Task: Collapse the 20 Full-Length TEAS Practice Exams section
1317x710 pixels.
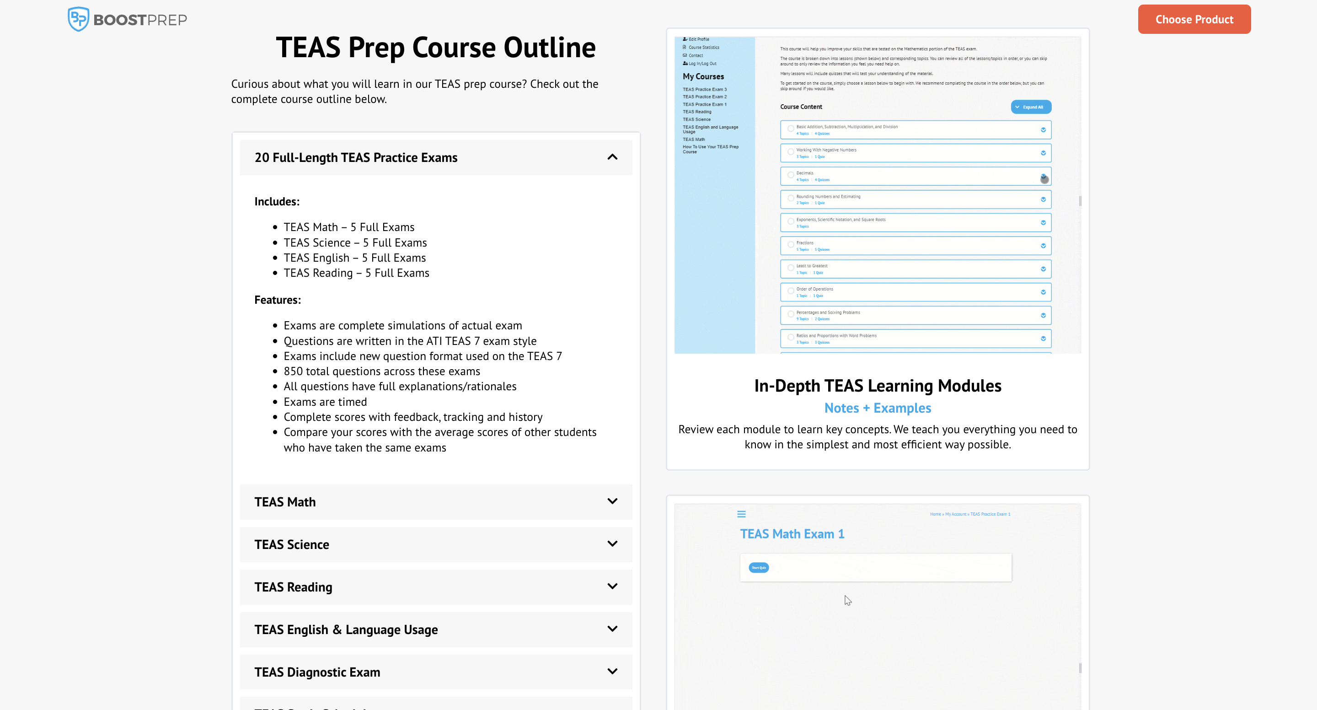Action: pyautogui.click(x=612, y=157)
